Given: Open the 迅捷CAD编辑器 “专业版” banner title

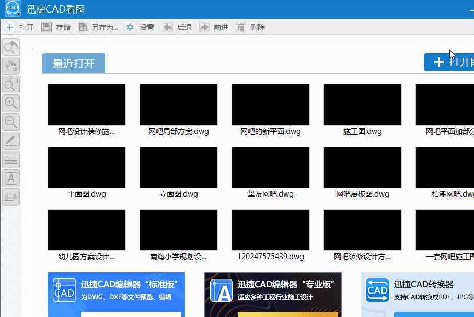Looking at the screenshot, I should pos(286,284).
